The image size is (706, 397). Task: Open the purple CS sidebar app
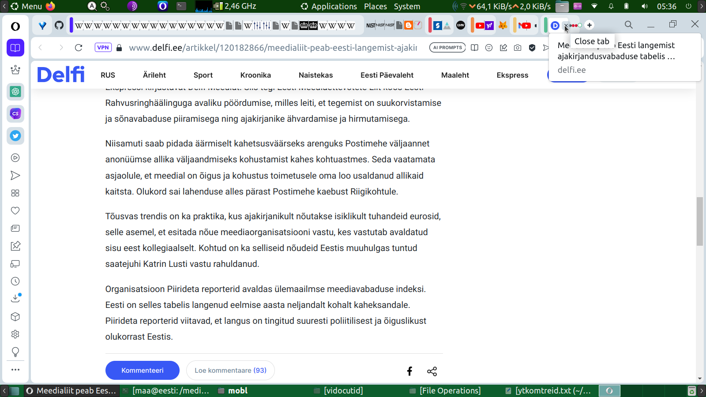point(15,114)
